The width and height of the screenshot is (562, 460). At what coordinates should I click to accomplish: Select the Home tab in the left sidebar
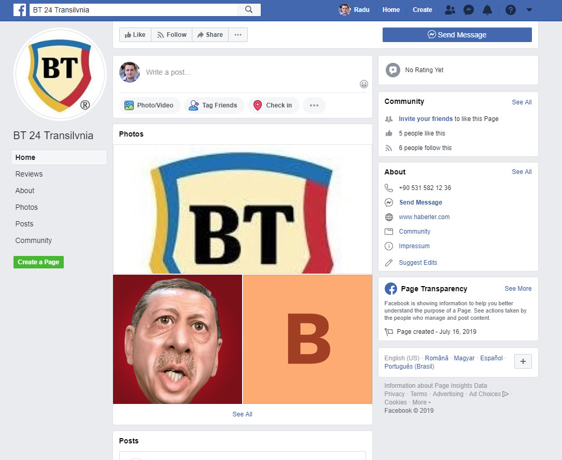point(59,157)
